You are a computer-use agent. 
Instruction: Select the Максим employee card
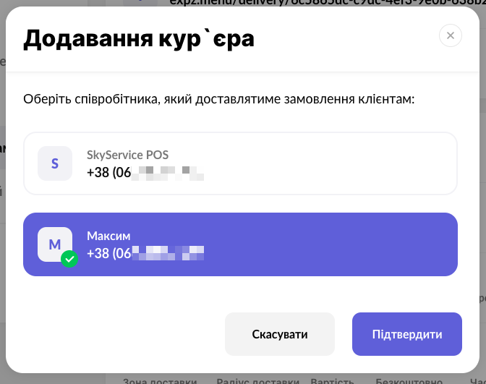[x=240, y=244]
